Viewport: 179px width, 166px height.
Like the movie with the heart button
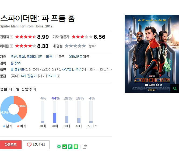point(36,145)
